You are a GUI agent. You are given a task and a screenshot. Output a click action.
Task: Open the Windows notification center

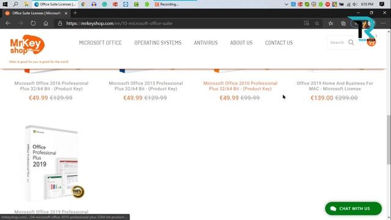381,4
